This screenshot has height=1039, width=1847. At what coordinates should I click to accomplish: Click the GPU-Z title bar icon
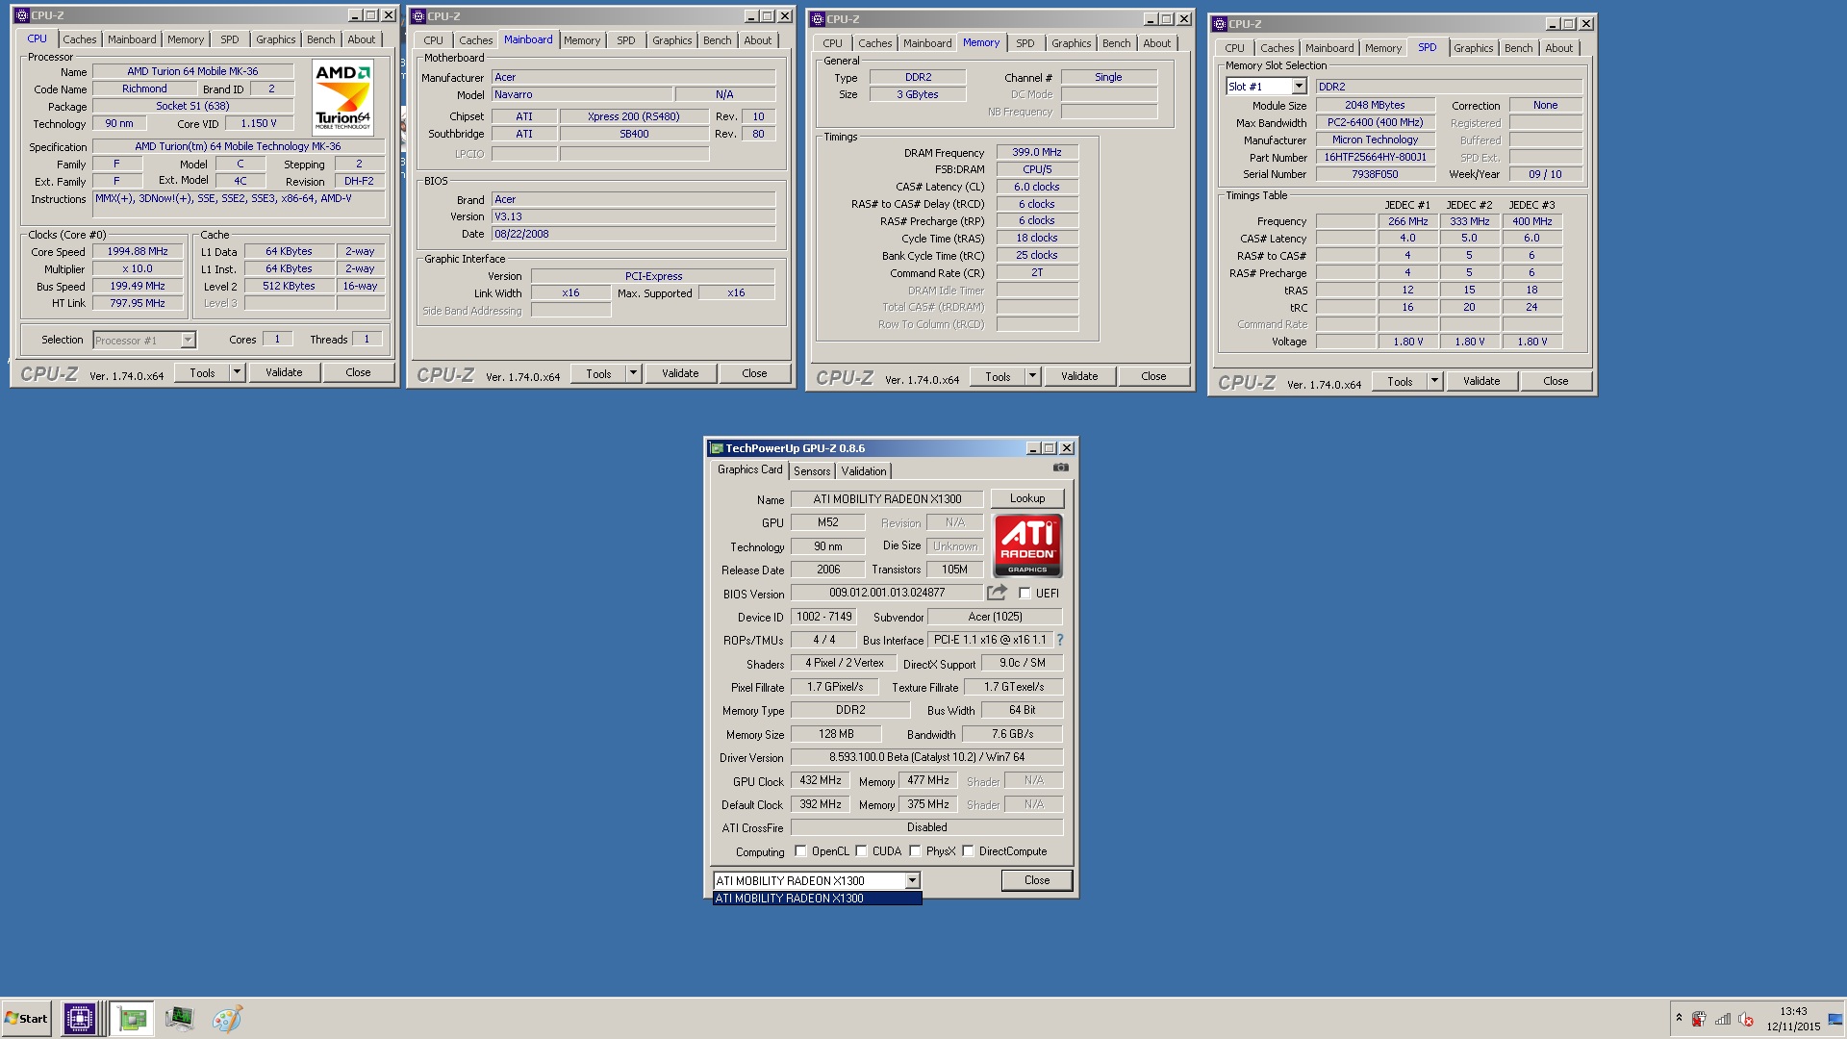[x=716, y=448]
